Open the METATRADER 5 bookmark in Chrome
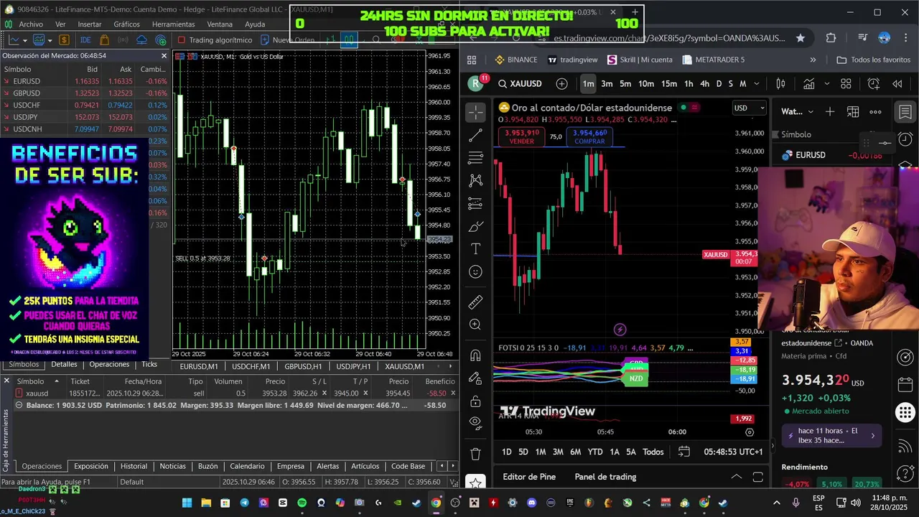 pos(713,60)
